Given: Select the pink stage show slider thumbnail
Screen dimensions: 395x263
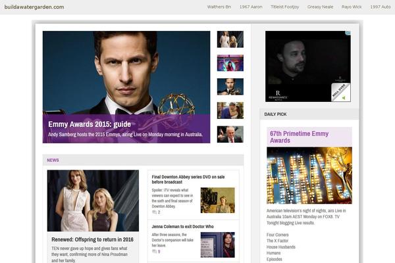Looking at the screenshot, I should [x=230, y=63].
